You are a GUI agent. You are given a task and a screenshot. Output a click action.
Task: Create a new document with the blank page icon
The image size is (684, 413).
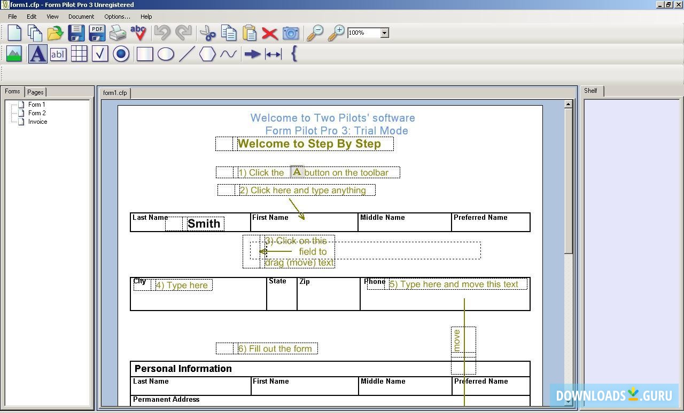point(14,33)
